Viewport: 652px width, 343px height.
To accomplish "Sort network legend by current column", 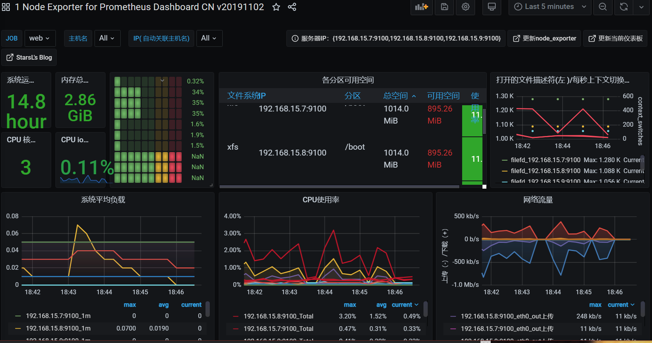I will pyautogui.click(x=621, y=305).
